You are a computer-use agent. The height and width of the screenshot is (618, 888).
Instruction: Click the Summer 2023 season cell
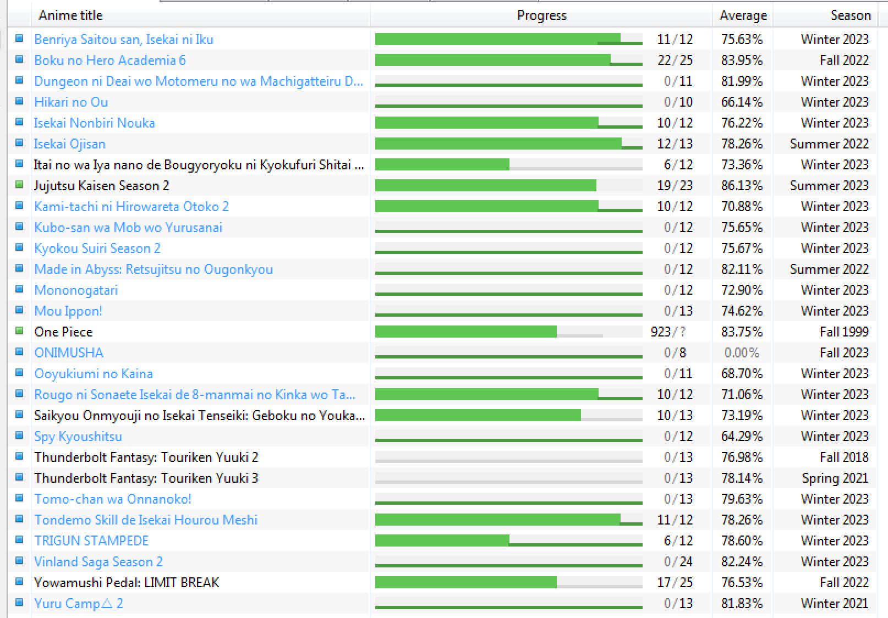click(x=829, y=186)
